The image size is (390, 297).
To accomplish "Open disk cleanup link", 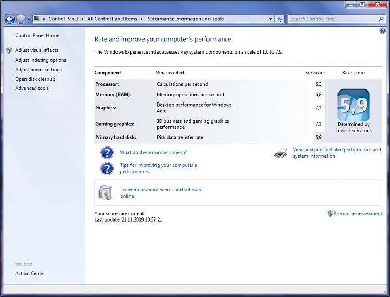I will click(x=35, y=79).
